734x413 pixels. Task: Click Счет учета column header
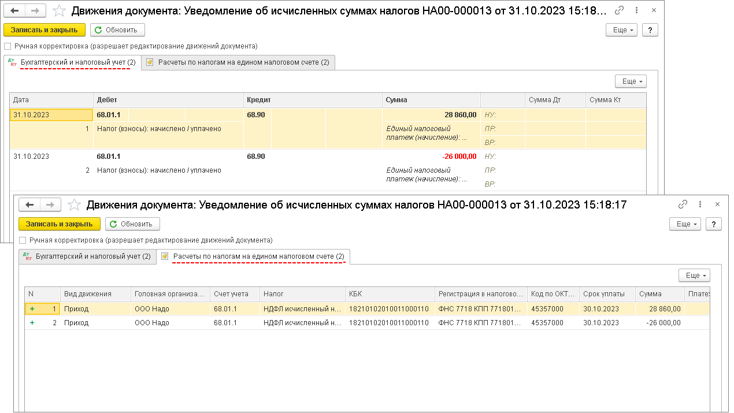point(235,294)
